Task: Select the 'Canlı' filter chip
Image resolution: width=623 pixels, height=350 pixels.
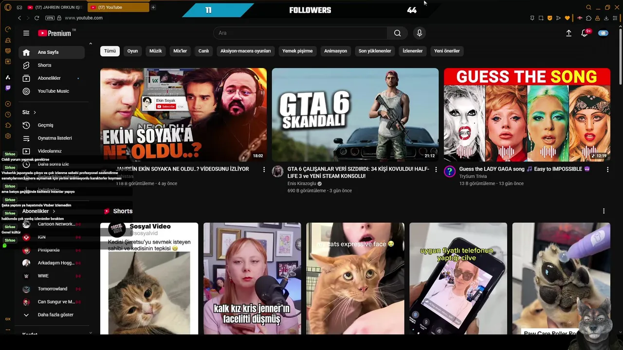Action: [x=203, y=51]
